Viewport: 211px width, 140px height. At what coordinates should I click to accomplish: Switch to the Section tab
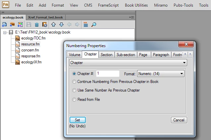pyautogui.click(x=106, y=54)
